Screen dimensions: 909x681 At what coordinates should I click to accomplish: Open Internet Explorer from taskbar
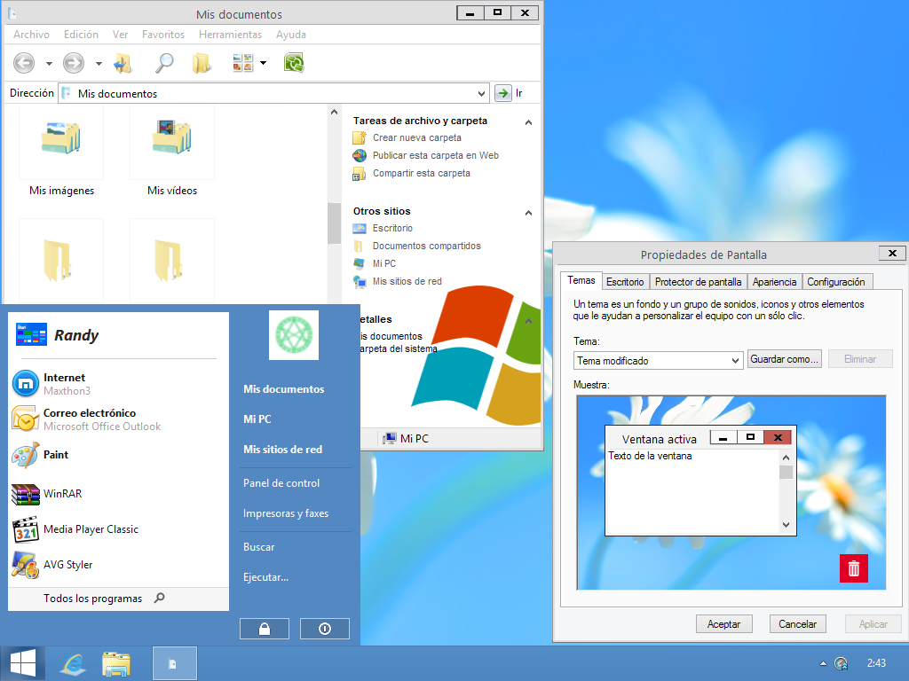(73, 663)
